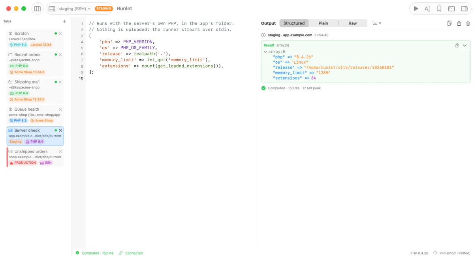Share the output with share icon
The height and width of the screenshot is (257, 474).
point(459,23)
